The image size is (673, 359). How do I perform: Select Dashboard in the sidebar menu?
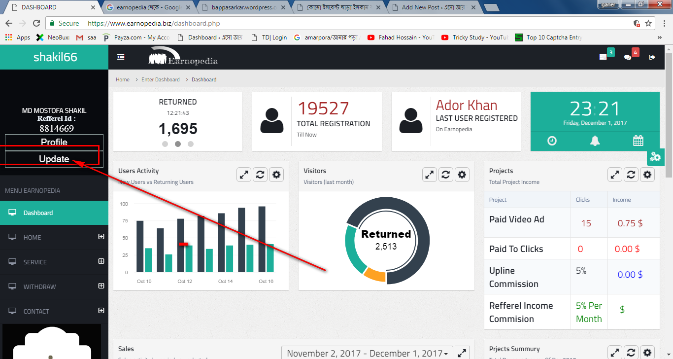(38, 213)
